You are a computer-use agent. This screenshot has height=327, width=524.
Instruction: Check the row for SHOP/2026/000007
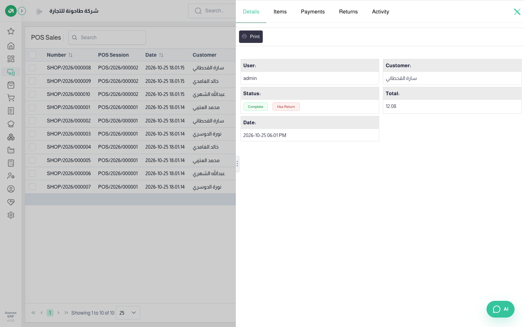click(x=32, y=187)
